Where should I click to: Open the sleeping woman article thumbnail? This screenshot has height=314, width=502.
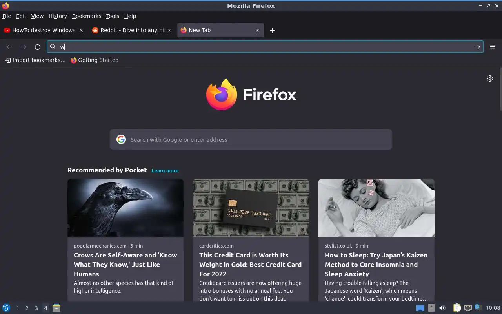pos(376,208)
